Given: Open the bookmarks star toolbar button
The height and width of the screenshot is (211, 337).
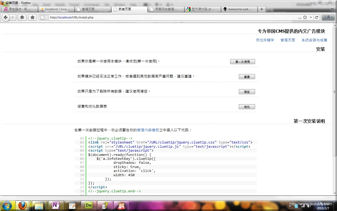Looking at the screenshot, I should pos(32,17).
